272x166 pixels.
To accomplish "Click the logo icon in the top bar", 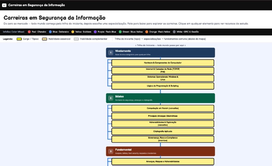I will (4, 5).
